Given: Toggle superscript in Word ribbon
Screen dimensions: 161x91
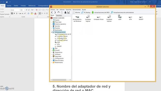Looking at the screenshot, I should click(25, 13).
